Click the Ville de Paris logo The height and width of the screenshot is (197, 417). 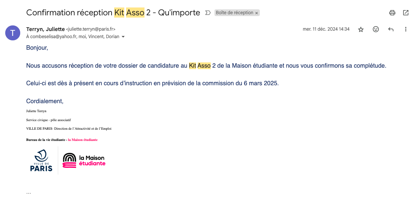(x=41, y=160)
